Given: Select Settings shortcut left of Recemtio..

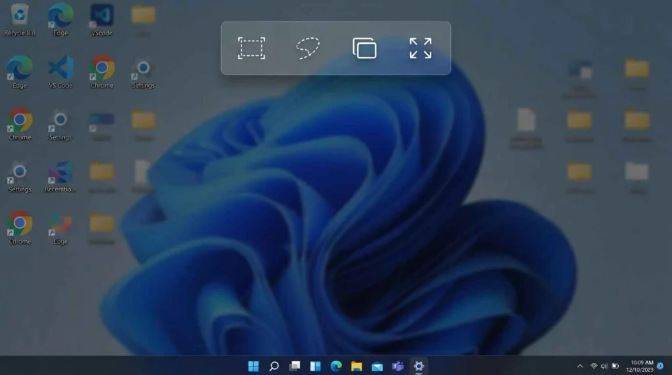Looking at the screenshot, I should 19,177.
